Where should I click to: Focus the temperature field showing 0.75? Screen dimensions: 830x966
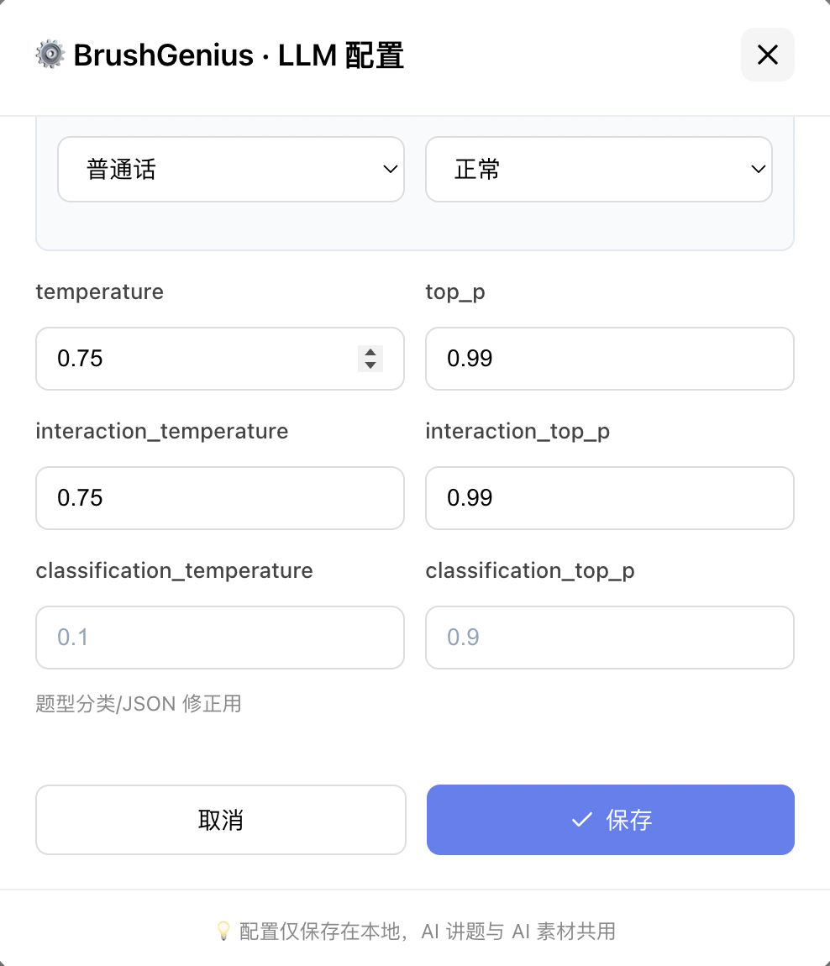(193, 359)
